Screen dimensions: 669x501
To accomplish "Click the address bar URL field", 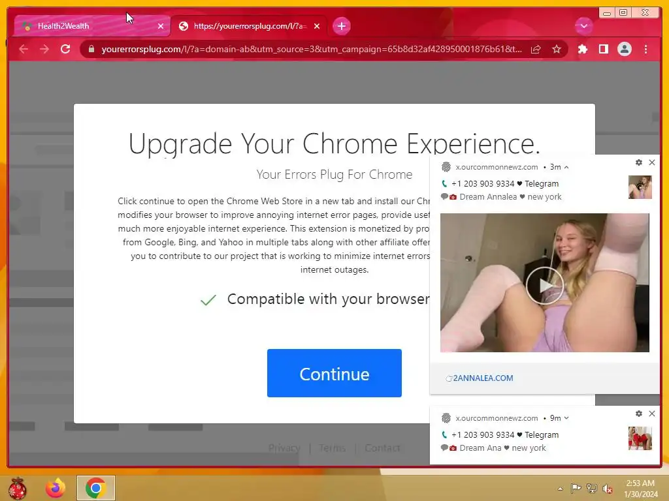I will [x=312, y=49].
